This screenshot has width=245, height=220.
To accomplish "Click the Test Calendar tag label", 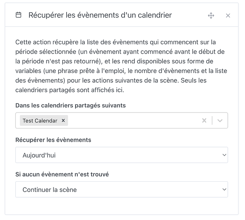I will coord(40,121).
